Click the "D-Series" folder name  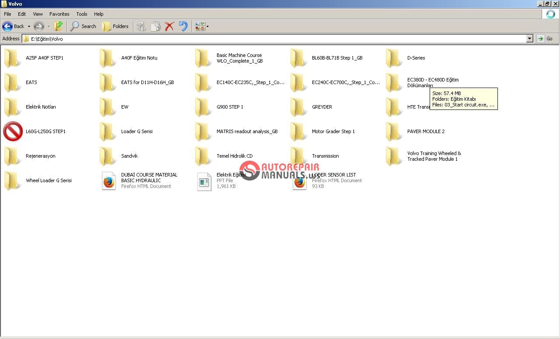click(x=416, y=58)
